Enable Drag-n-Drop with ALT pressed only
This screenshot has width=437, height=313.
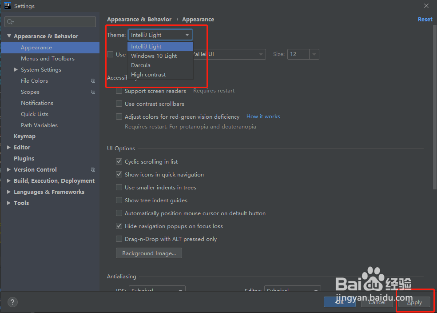[119, 239]
